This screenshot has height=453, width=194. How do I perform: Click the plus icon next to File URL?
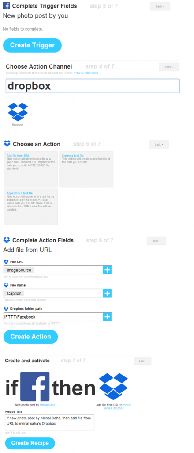pos(107,270)
